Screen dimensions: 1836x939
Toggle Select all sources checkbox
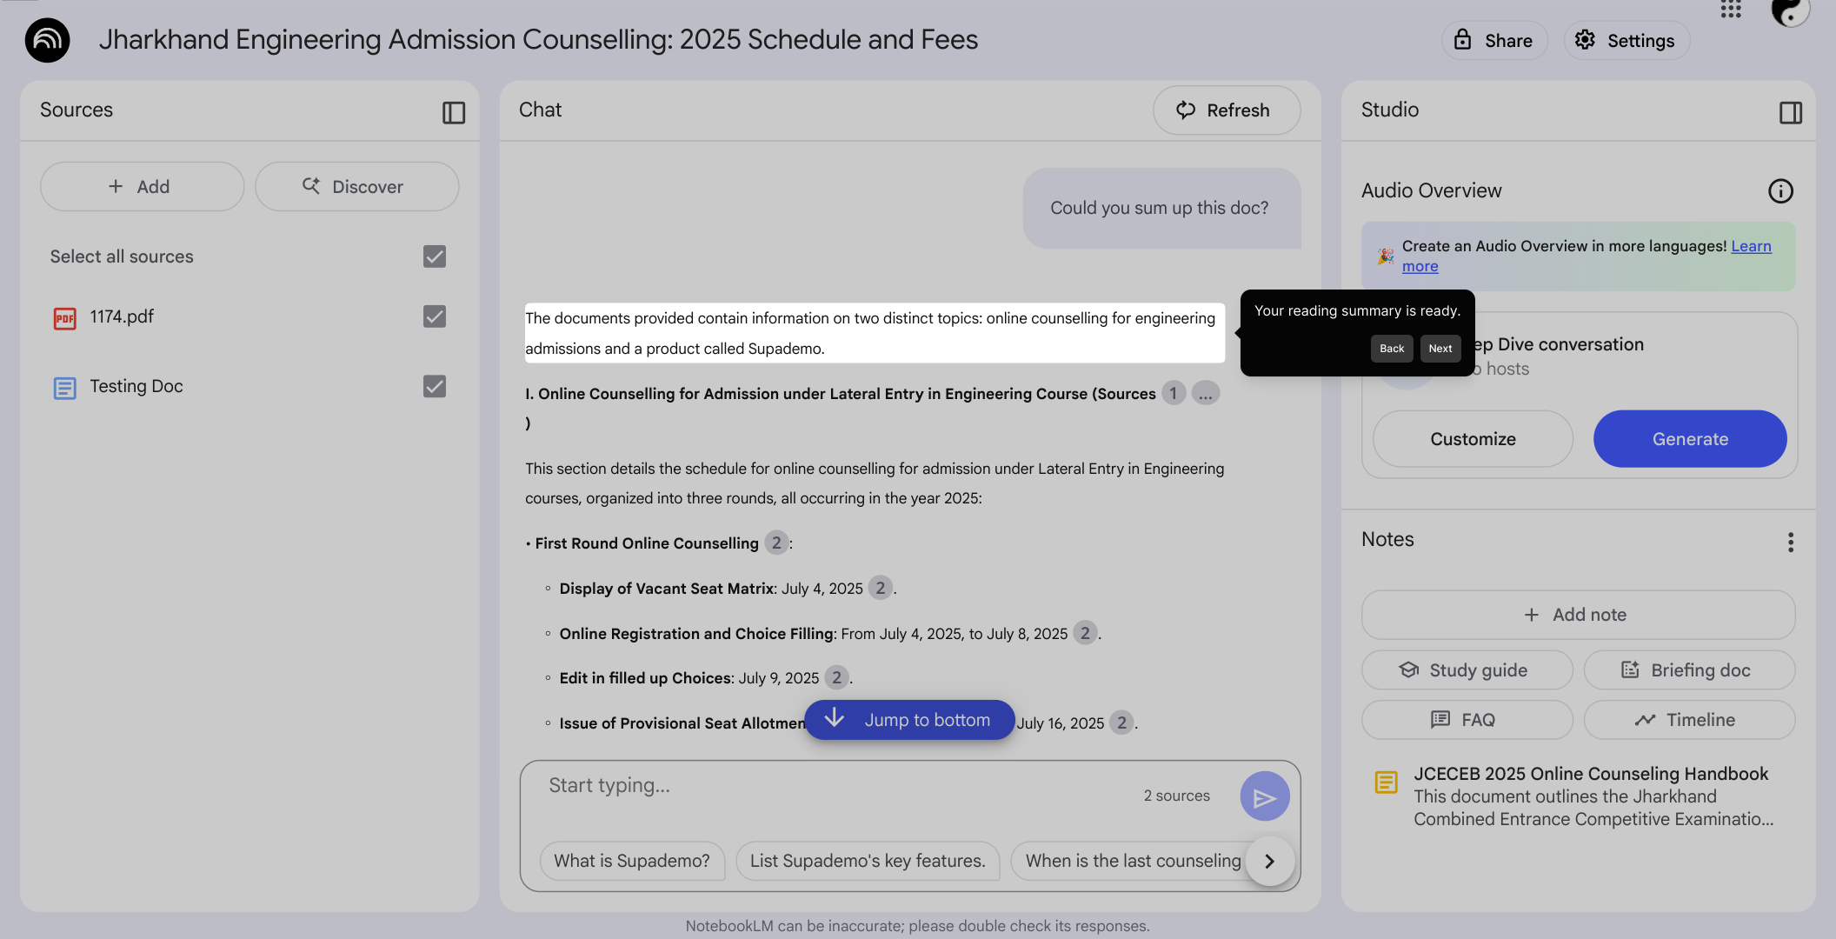pos(435,256)
